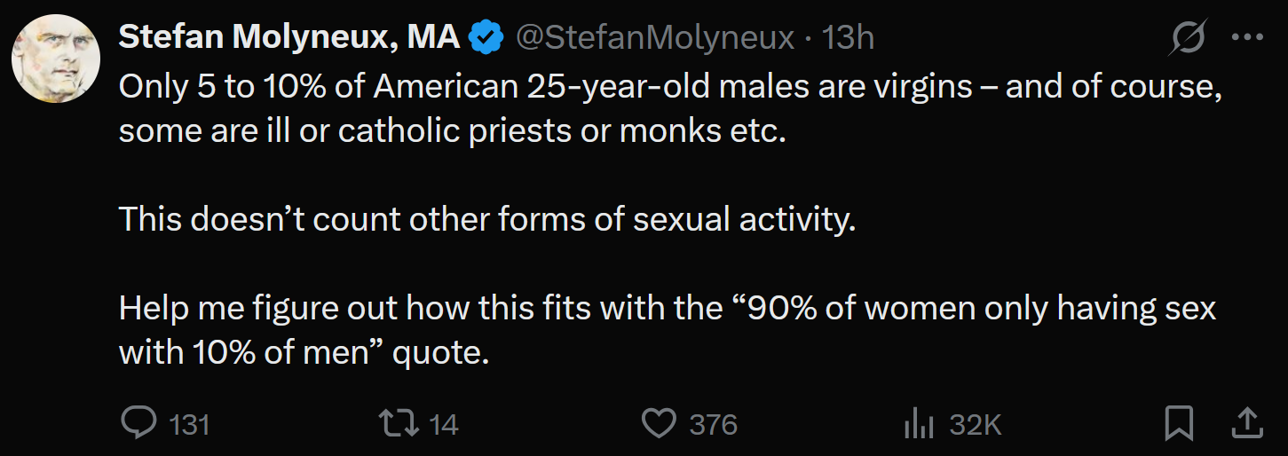Click the display name Stefan Molyneux, MA
This screenshot has height=456, width=1288.
[289, 37]
